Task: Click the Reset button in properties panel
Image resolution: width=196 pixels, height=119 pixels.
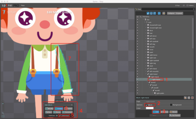Action: click(174, 112)
